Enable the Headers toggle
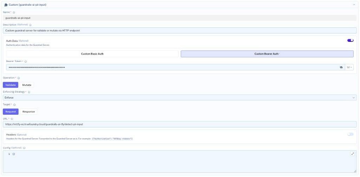 pos(351,134)
